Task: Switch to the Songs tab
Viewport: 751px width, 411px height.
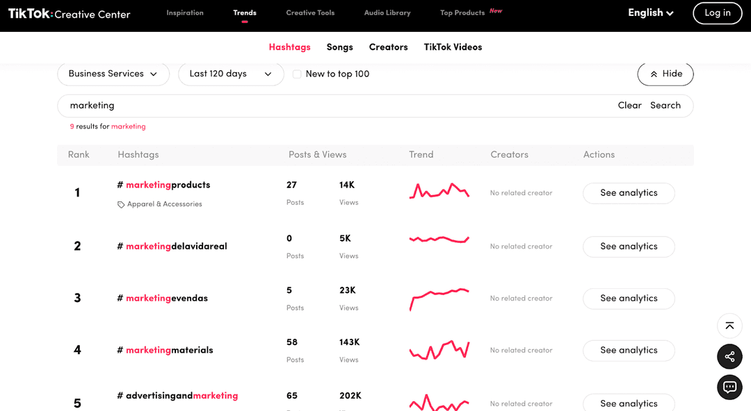Action: tap(339, 47)
